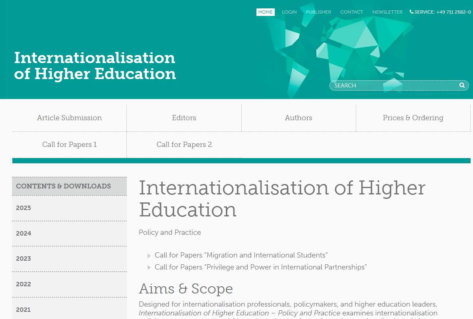Open the NEWSLETTER page
This screenshot has width=473, height=319.
click(x=387, y=12)
